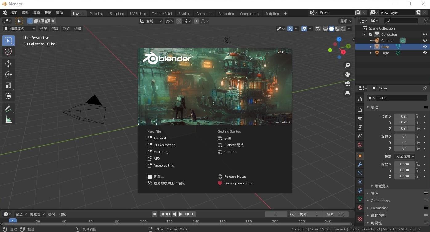Toggle camera view in the viewport
The width and height of the screenshot is (430, 232).
pyautogui.click(x=347, y=84)
